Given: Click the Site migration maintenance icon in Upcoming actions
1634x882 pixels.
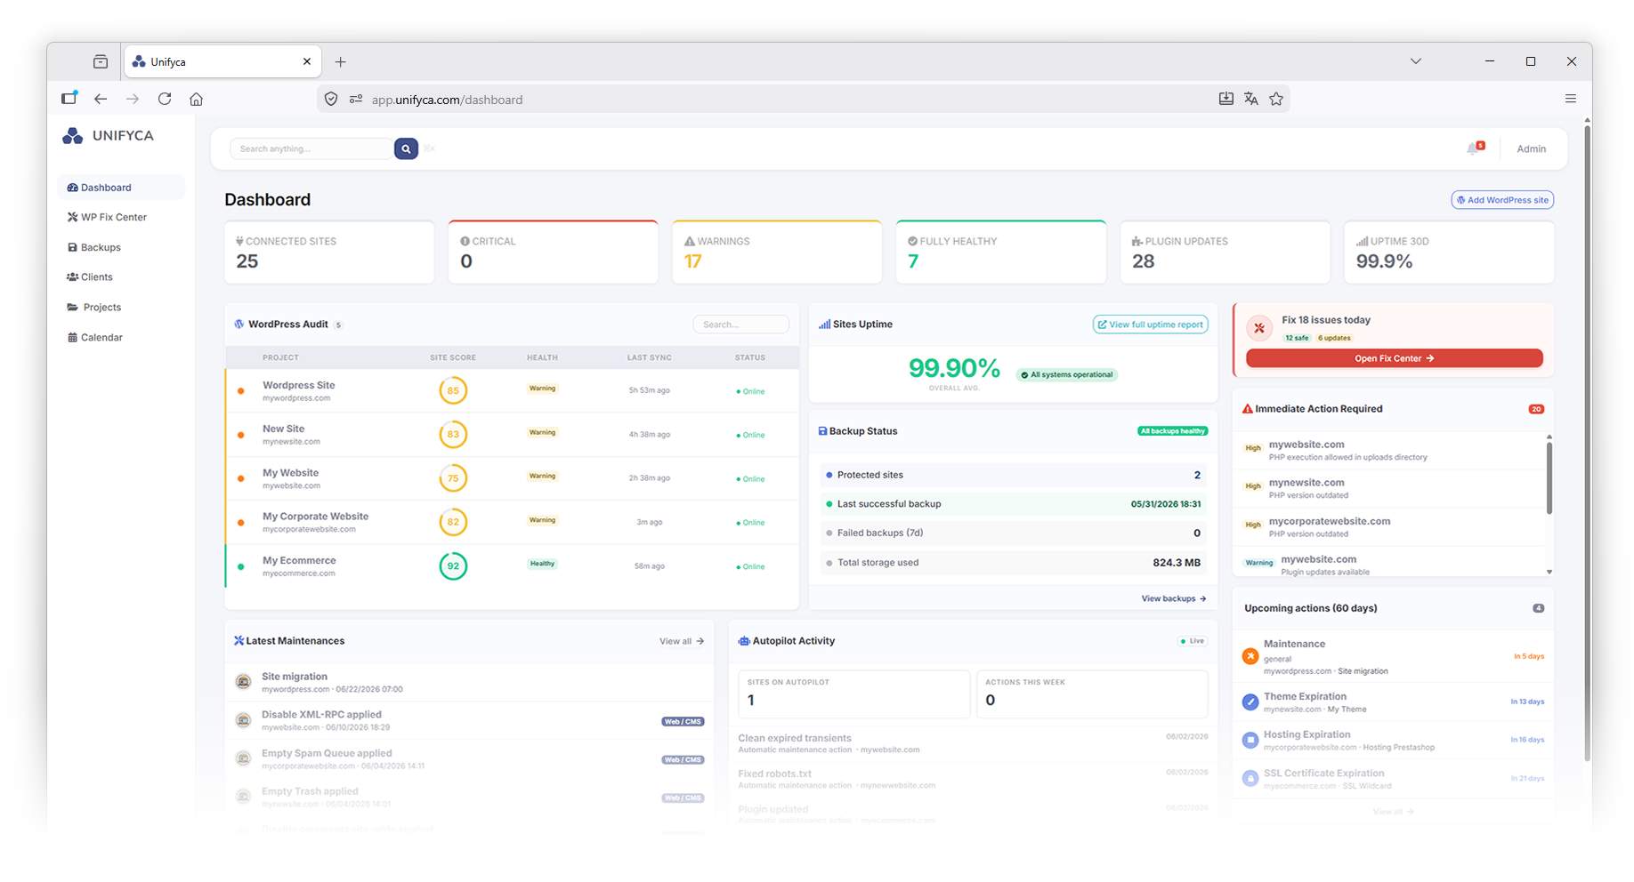Looking at the screenshot, I should [1250, 656].
